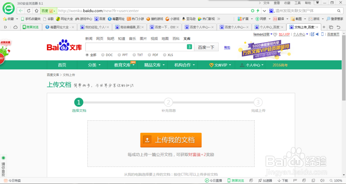Screen dimensions: 346x184
Task: Click the restore closed tab undo icon
Action: pos(338,27)
